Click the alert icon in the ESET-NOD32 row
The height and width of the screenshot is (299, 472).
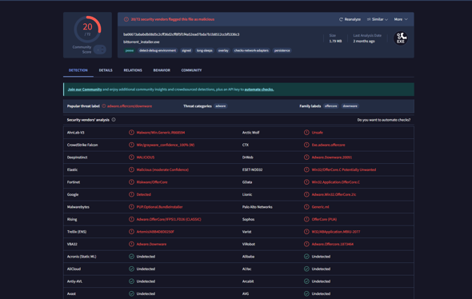pos(306,169)
